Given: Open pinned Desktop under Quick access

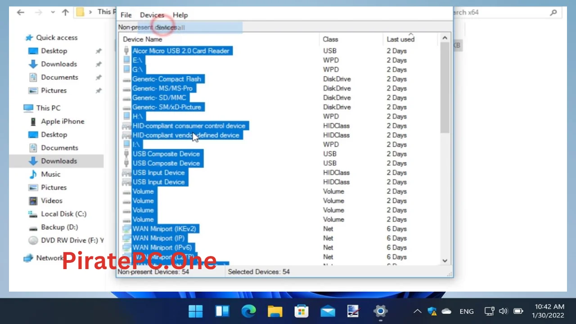Looking at the screenshot, I should [x=54, y=51].
